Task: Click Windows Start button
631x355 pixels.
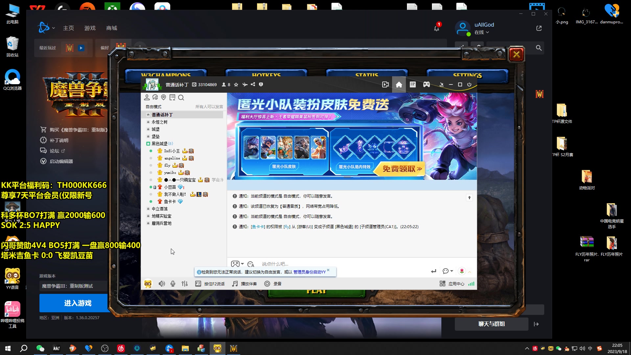Action: [8, 348]
